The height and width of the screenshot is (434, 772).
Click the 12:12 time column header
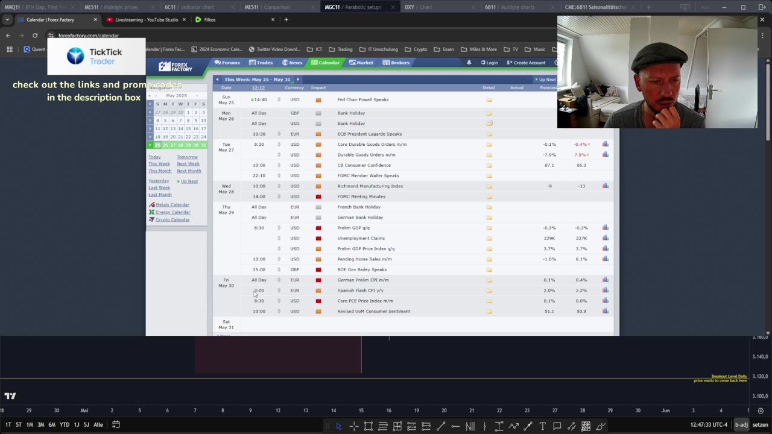point(258,88)
